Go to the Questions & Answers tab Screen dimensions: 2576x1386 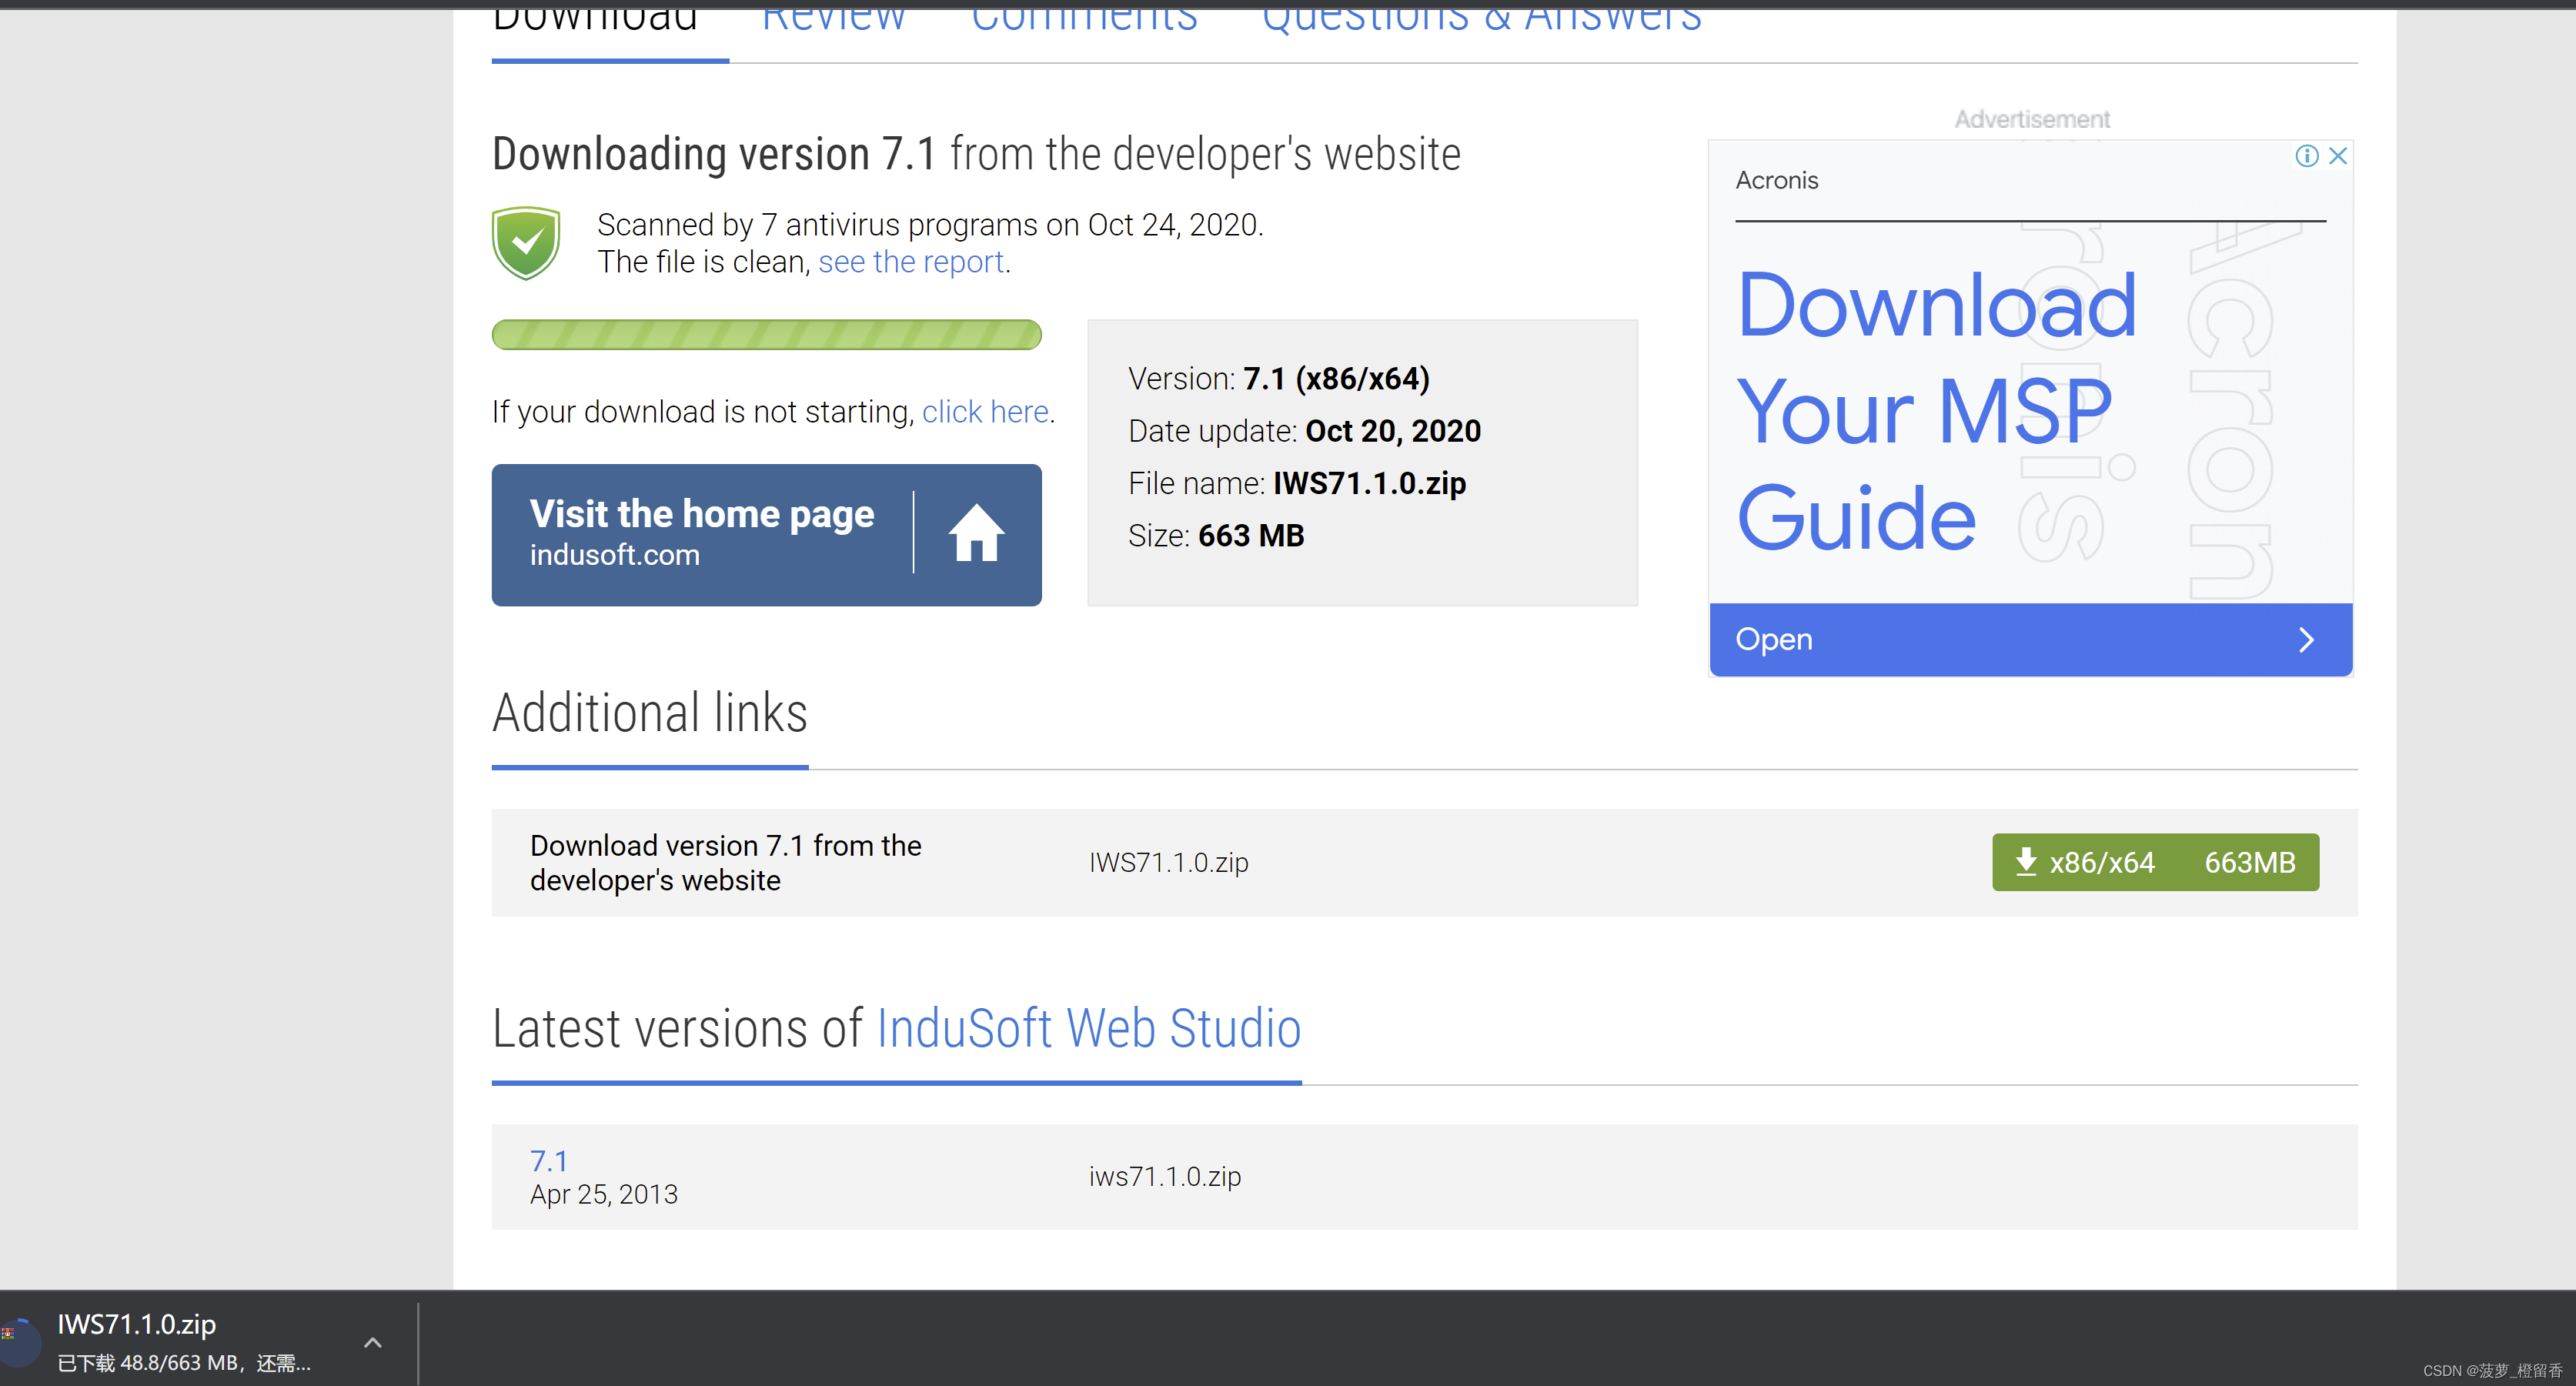1481,20
